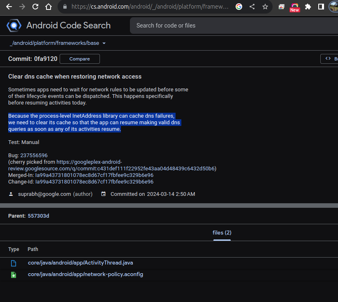
Task: Click the Committed on 2024-03-14 date
Action: (x=153, y=194)
